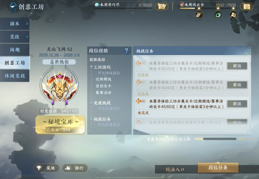Claim the third 风云令 milestone paper reward
The image size is (259, 179).
233,15
